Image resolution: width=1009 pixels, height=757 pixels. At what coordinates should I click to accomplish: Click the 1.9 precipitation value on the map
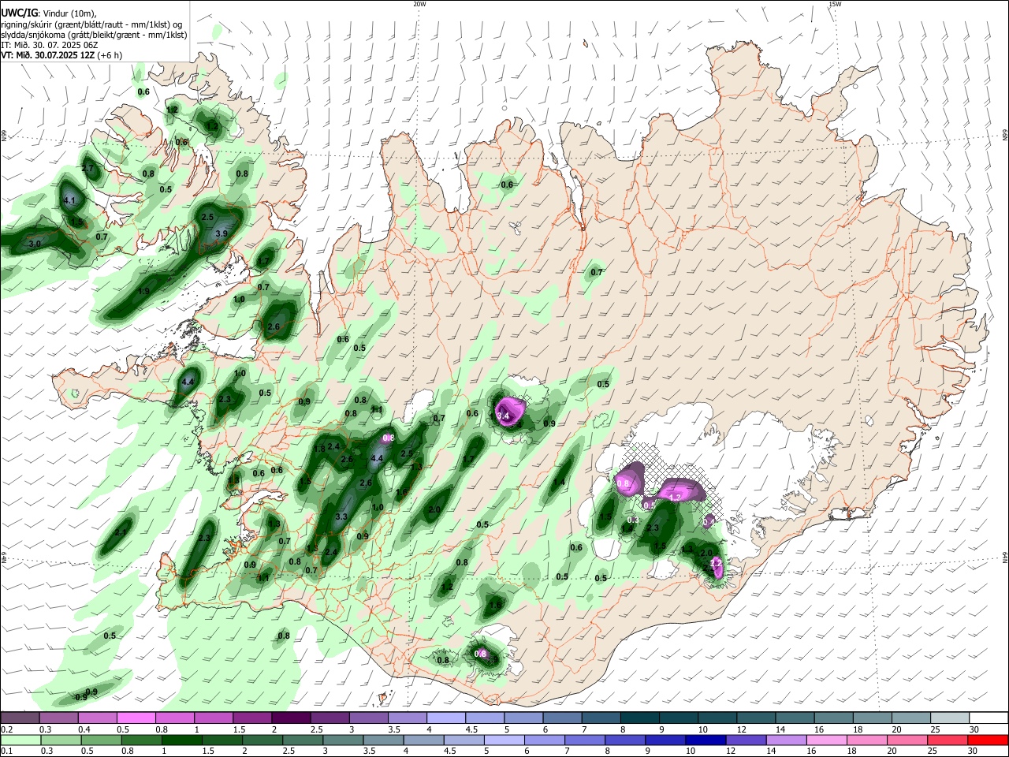click(x=143, y=291)
